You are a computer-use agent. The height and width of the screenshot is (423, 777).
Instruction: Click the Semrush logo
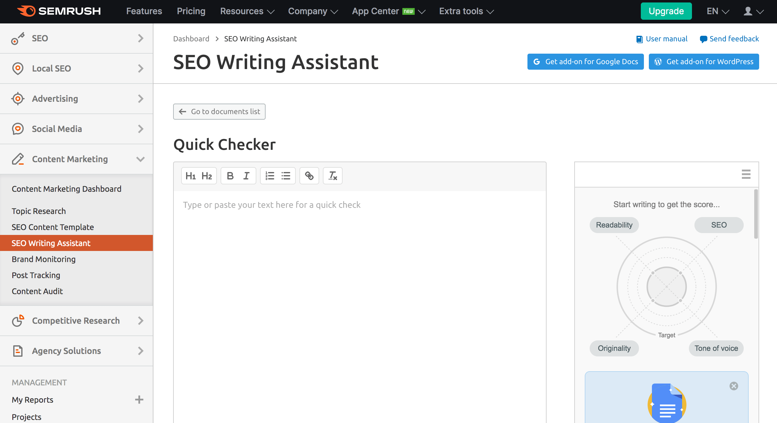pyautogui.click(x=59, y=11)
